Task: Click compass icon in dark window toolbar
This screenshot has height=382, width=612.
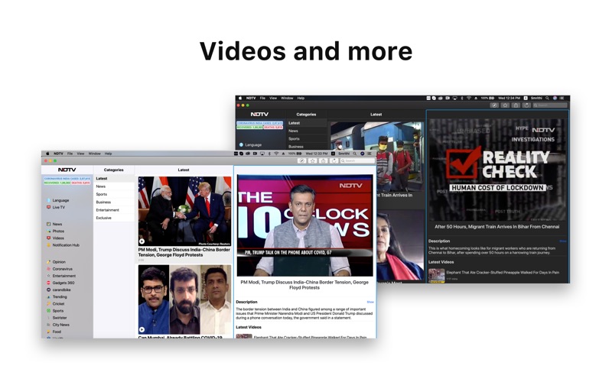Action: (x=494, y=105)
